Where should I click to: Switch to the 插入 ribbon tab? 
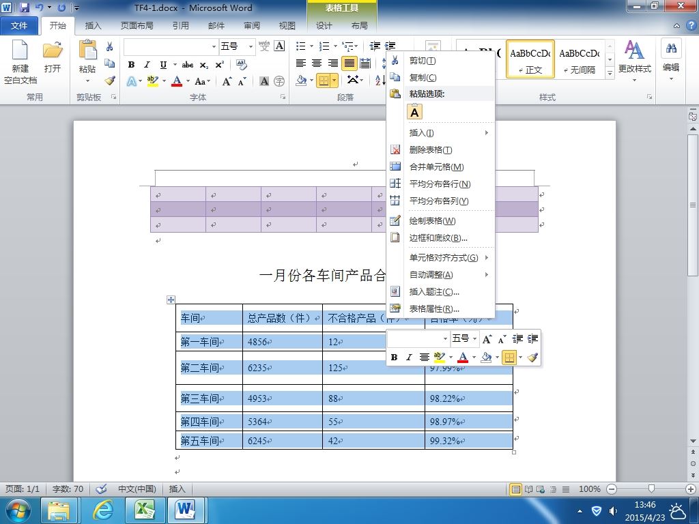pyautogui.click(x=93, y=26)
